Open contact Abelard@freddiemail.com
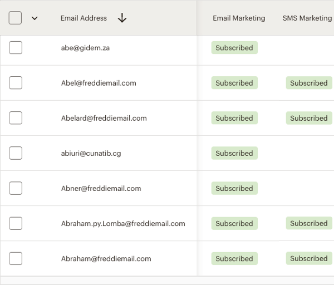This screenshot has height=285, width=334. coord(104,118)
